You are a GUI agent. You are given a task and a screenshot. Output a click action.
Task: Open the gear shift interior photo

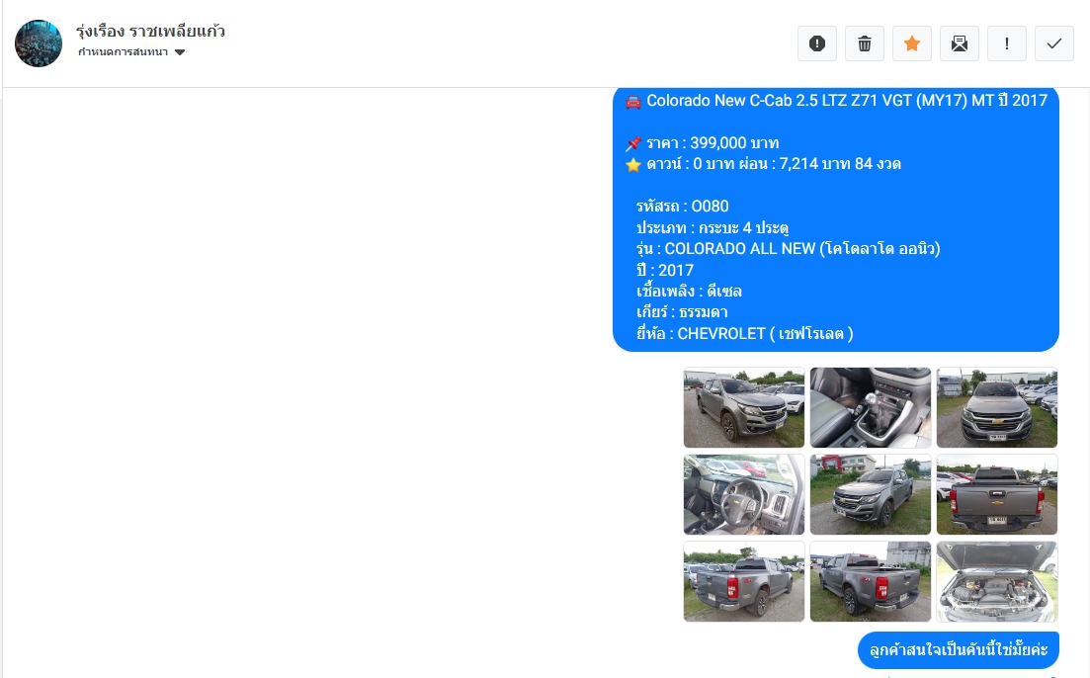pos(871,407)
